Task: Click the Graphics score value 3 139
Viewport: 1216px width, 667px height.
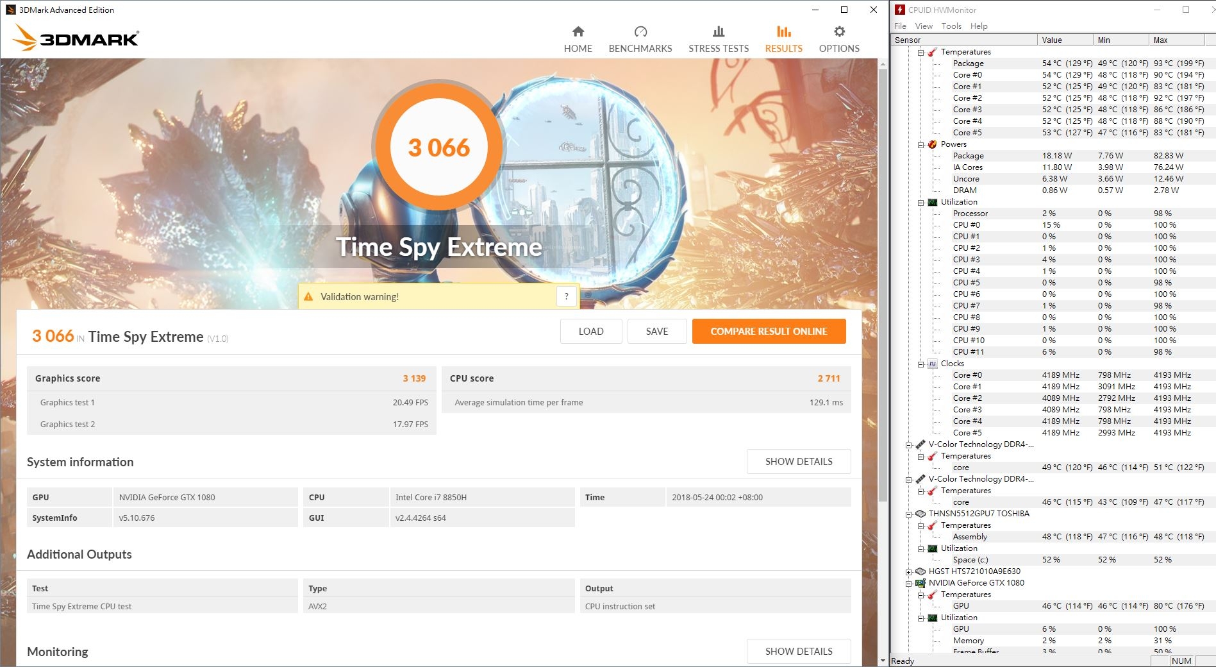Action: click(x=414, y=378)
